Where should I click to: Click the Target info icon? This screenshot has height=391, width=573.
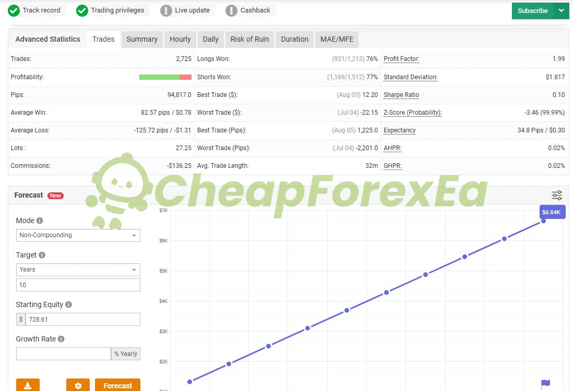click(x=42, y=255)
